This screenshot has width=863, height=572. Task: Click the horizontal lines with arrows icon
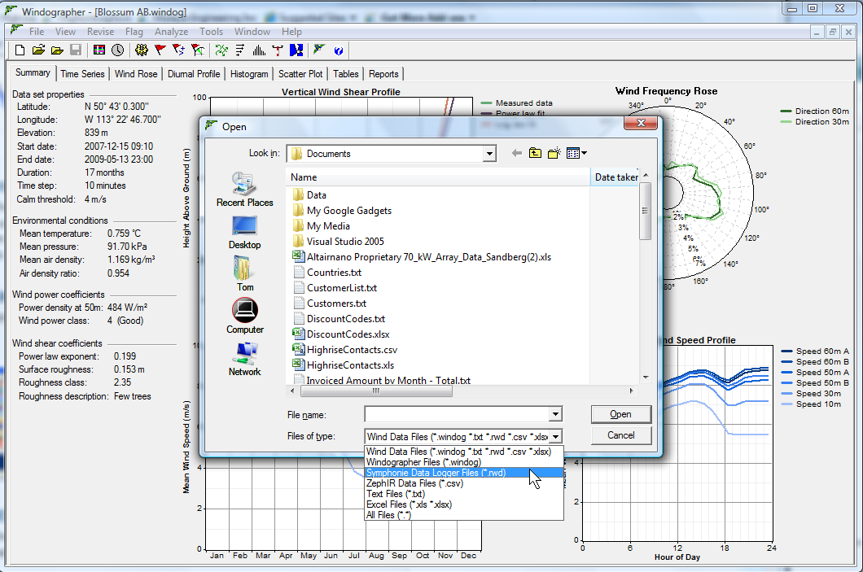240,50
